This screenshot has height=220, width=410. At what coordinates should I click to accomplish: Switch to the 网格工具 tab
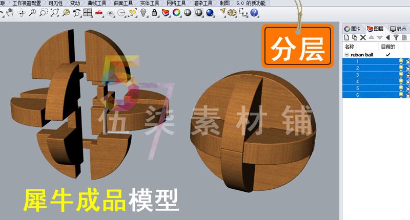[176, 3]
